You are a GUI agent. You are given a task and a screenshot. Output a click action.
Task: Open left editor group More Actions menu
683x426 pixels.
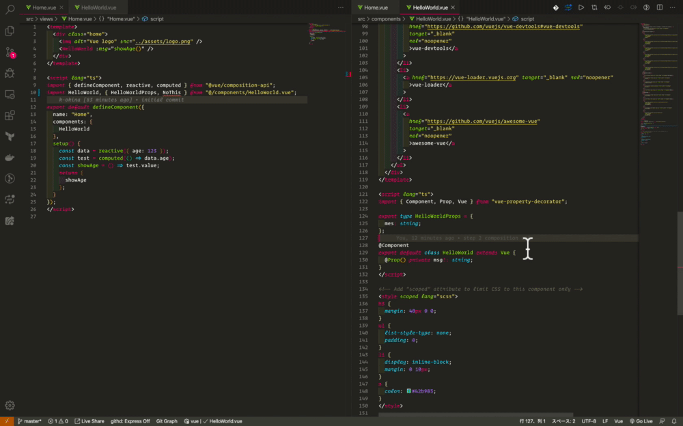[341, 8]
